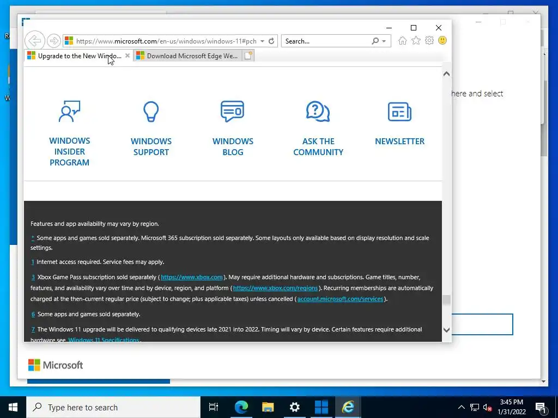The width and height of the screenshot is (558, 418).
Task: Open the Home page icon
Action: coord(403,40)
